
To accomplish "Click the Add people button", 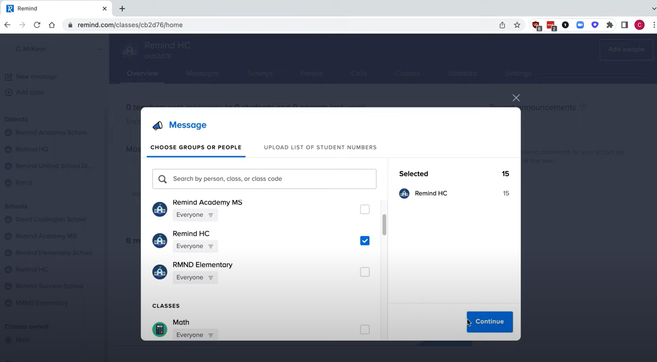I will coord(626,49).
